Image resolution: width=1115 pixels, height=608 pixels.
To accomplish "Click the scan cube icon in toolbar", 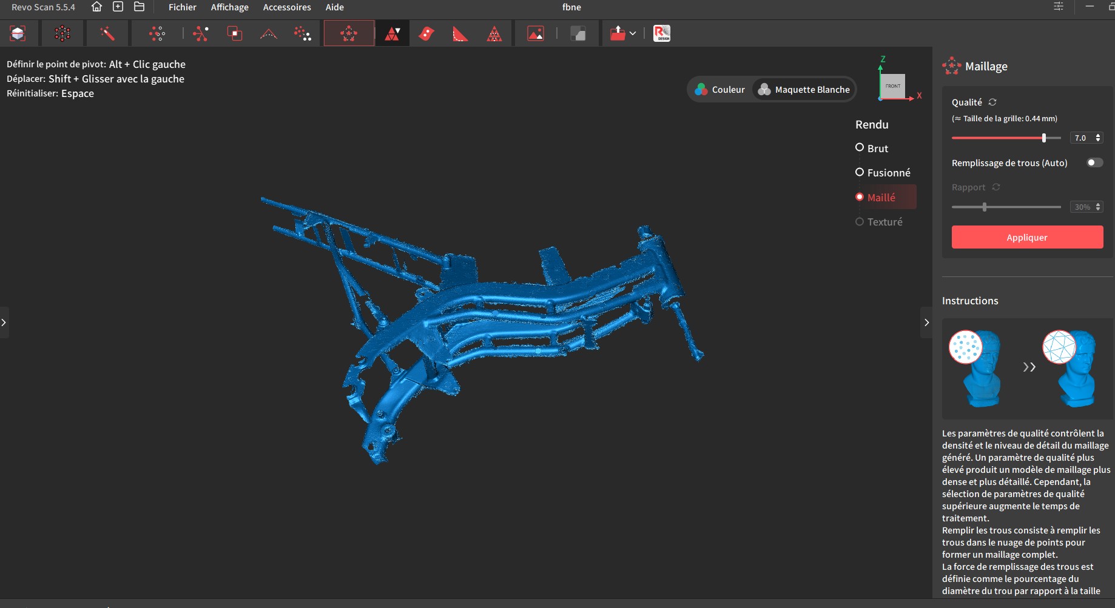I will click(18, 33).
